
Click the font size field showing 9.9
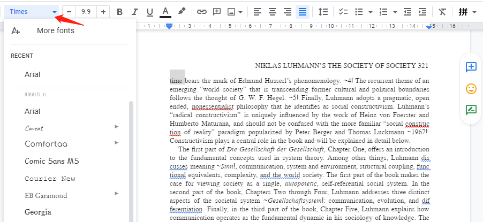[86, 12]
